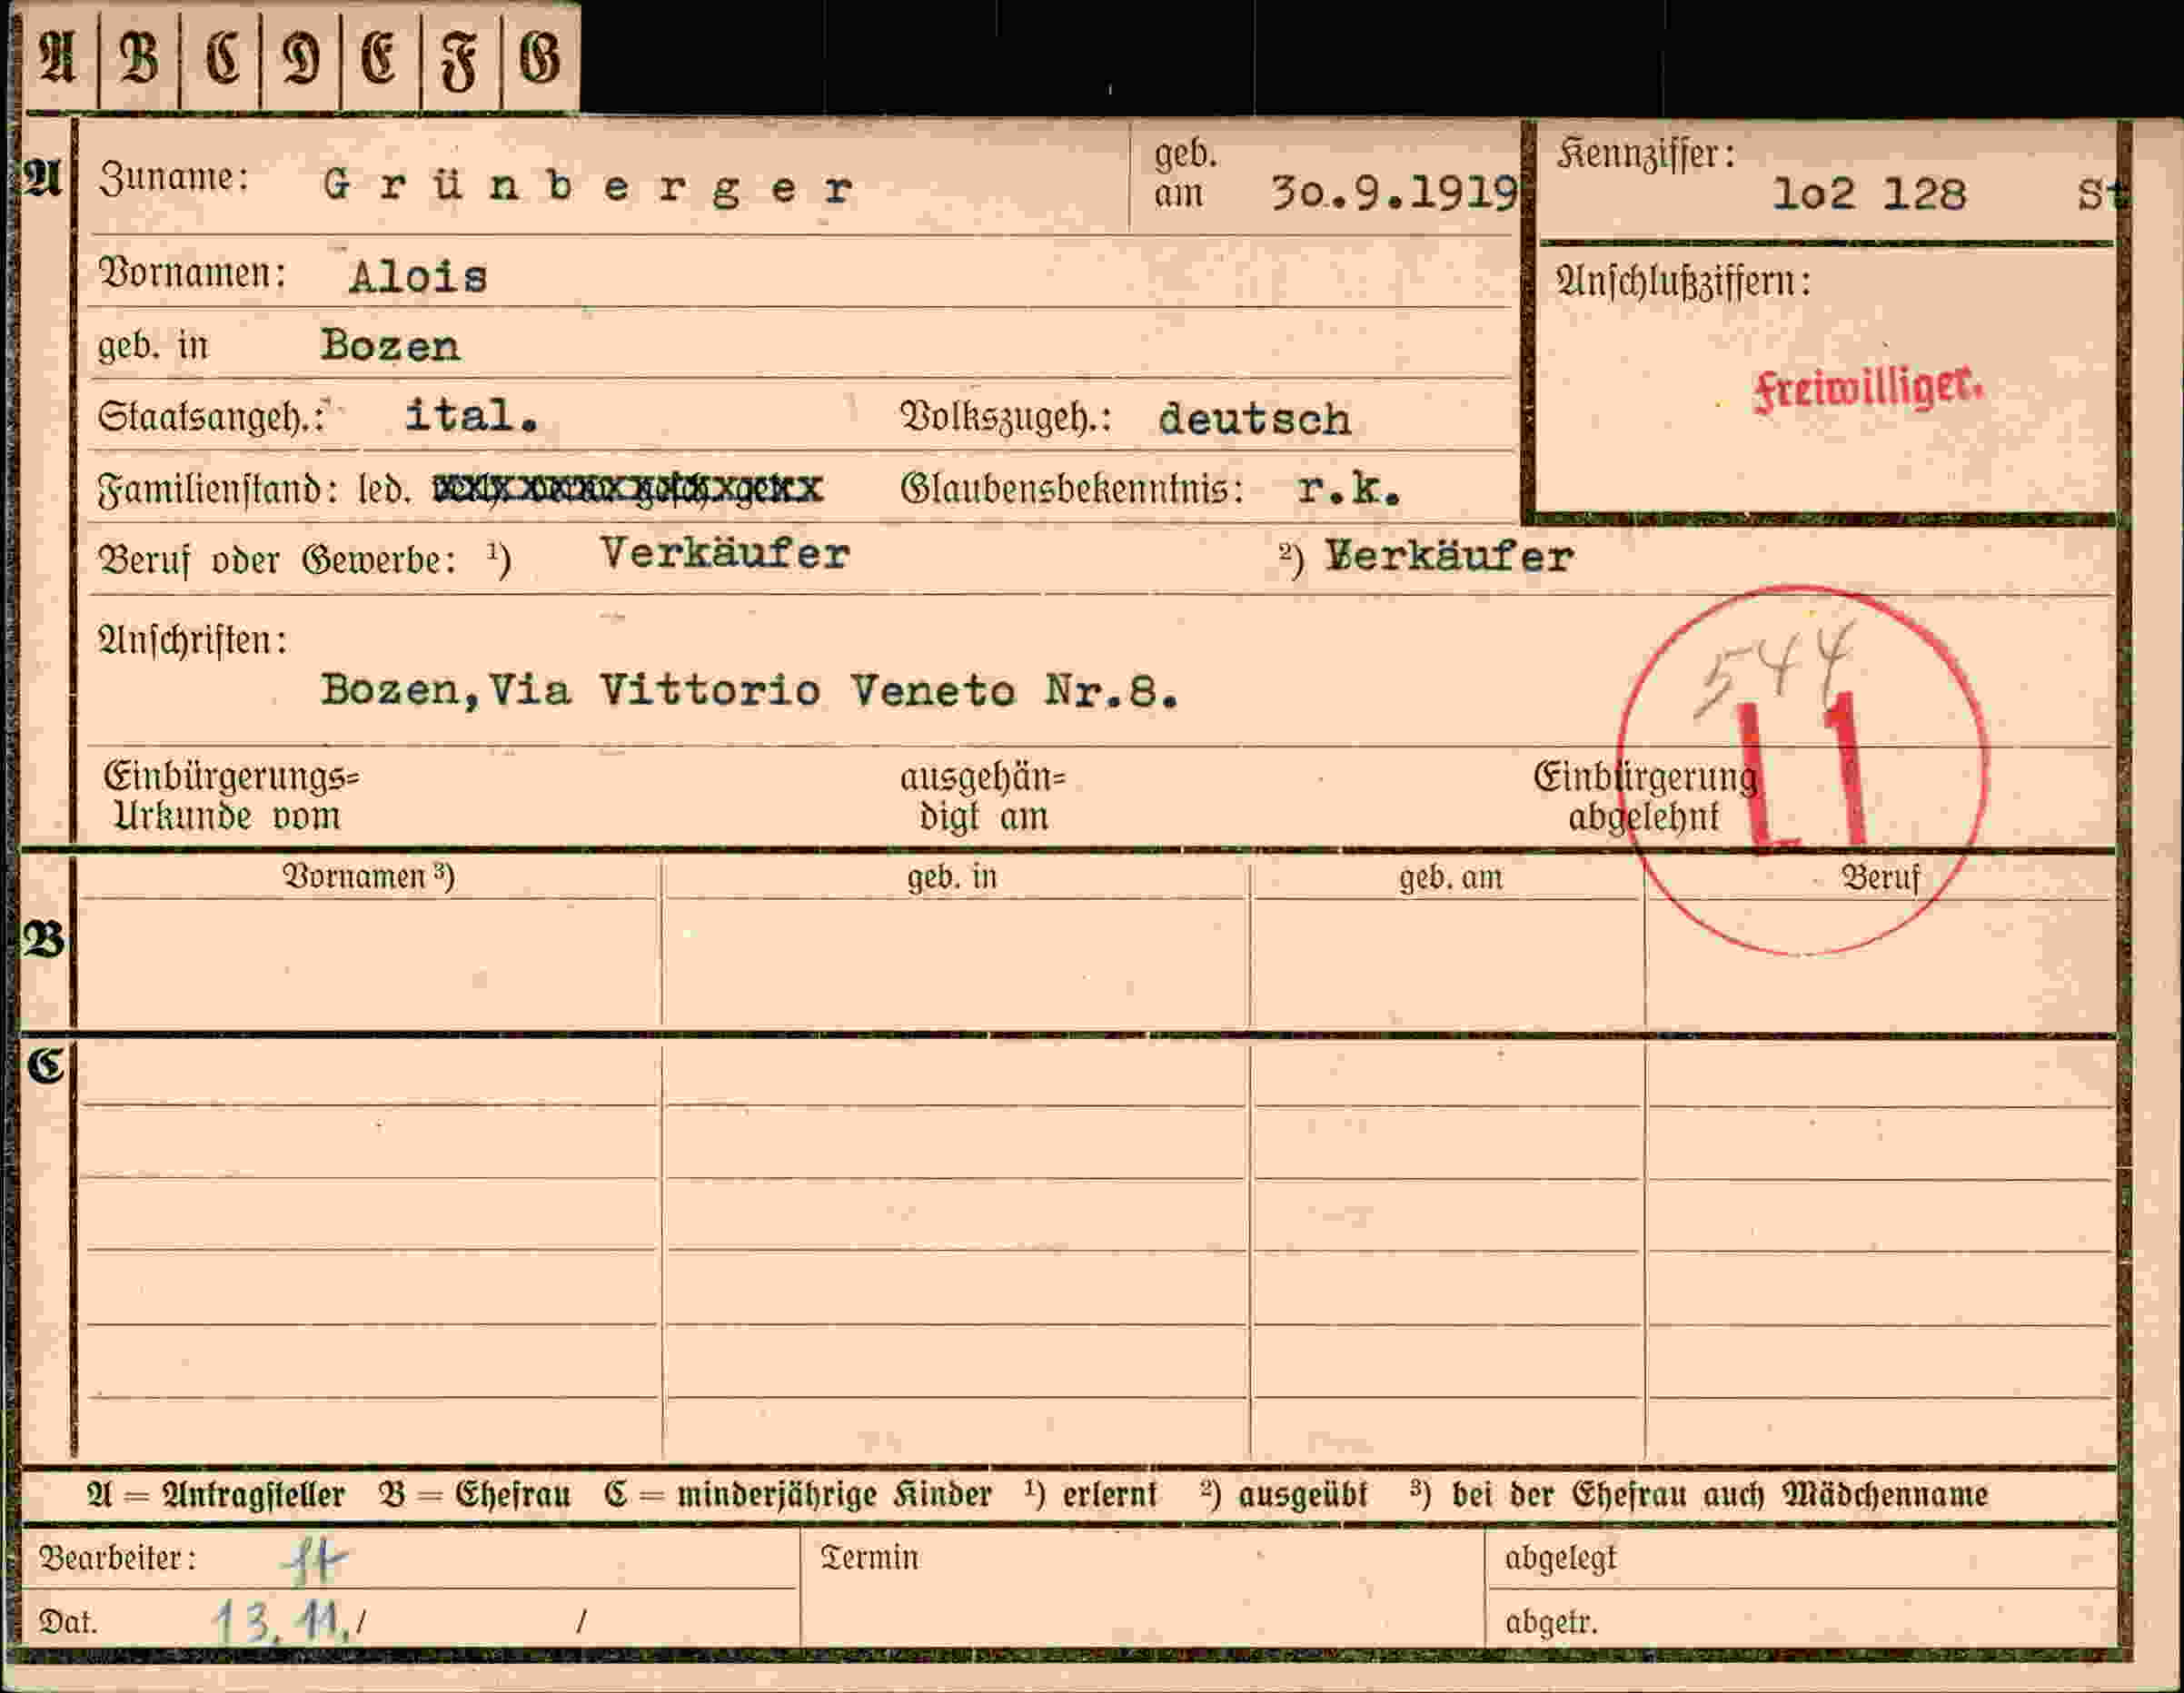Viewport: 2184px width, 1693px height.
Task: Select index tab letter E
Action: coord(380,57)
